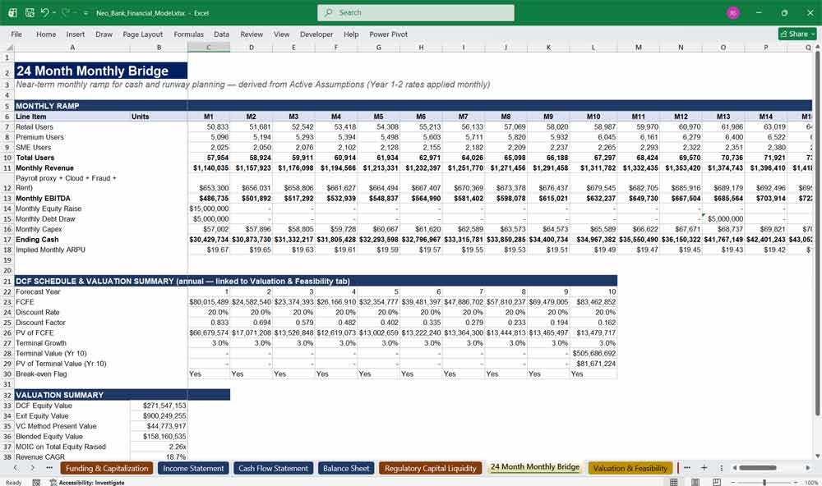
Task: Select the VALUATION SUMMARY header cell
Action: (x=72, y=395)
